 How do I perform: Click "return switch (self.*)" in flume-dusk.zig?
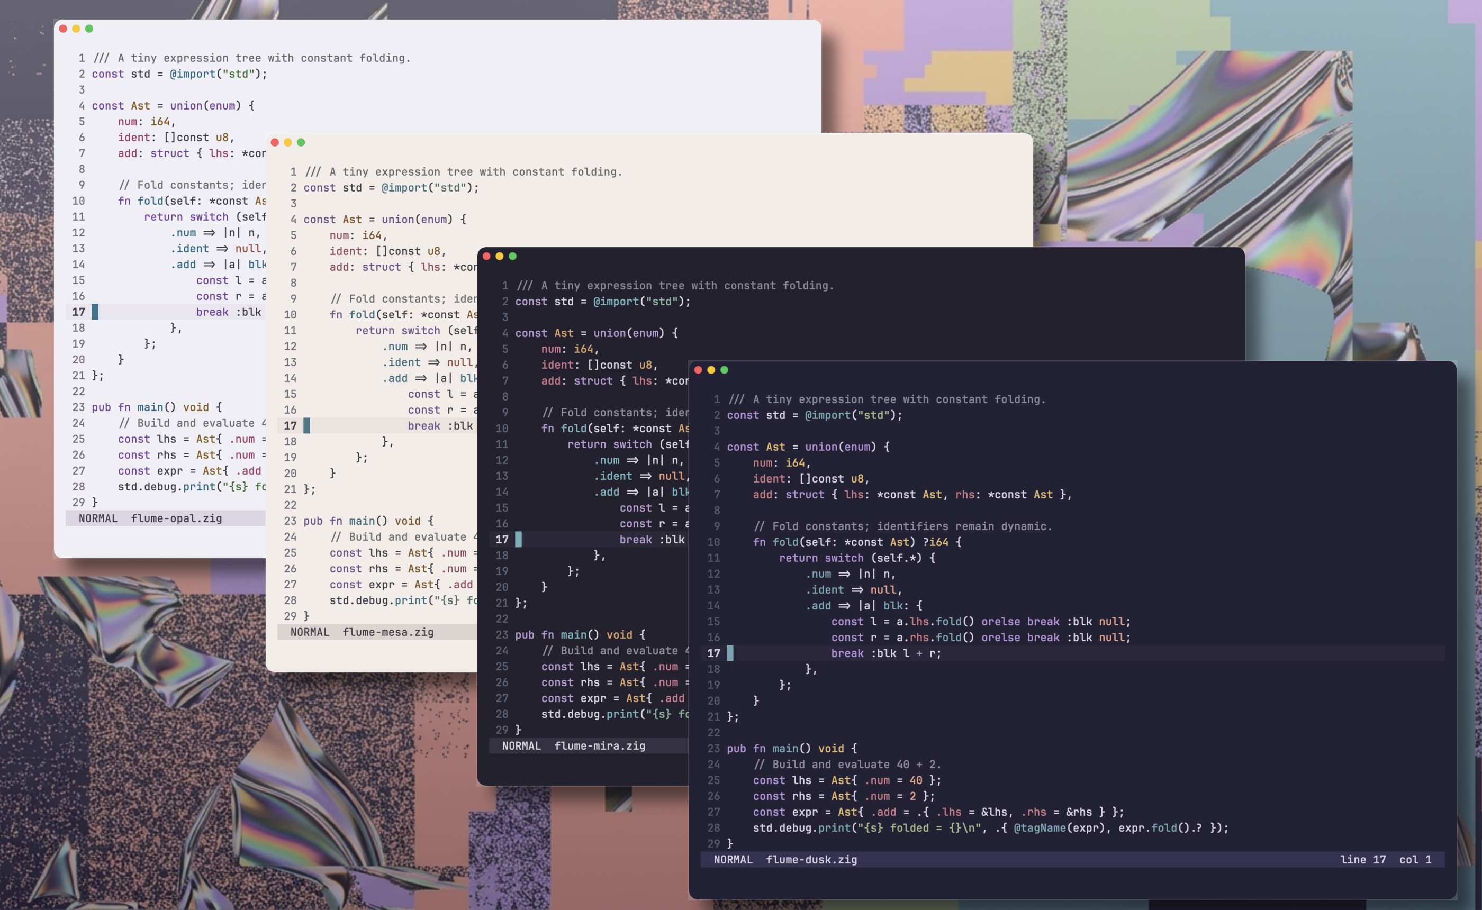[851, 559]
